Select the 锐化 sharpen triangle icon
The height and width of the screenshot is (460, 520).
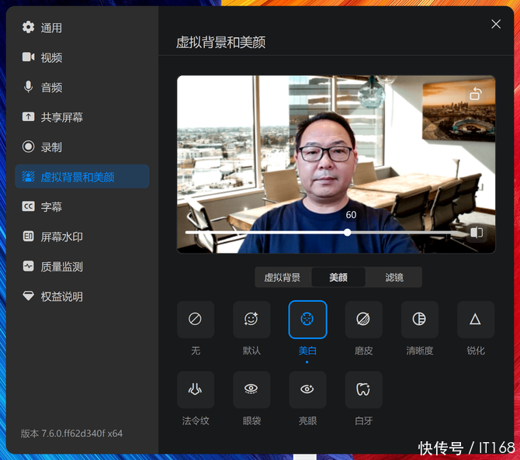475,320
